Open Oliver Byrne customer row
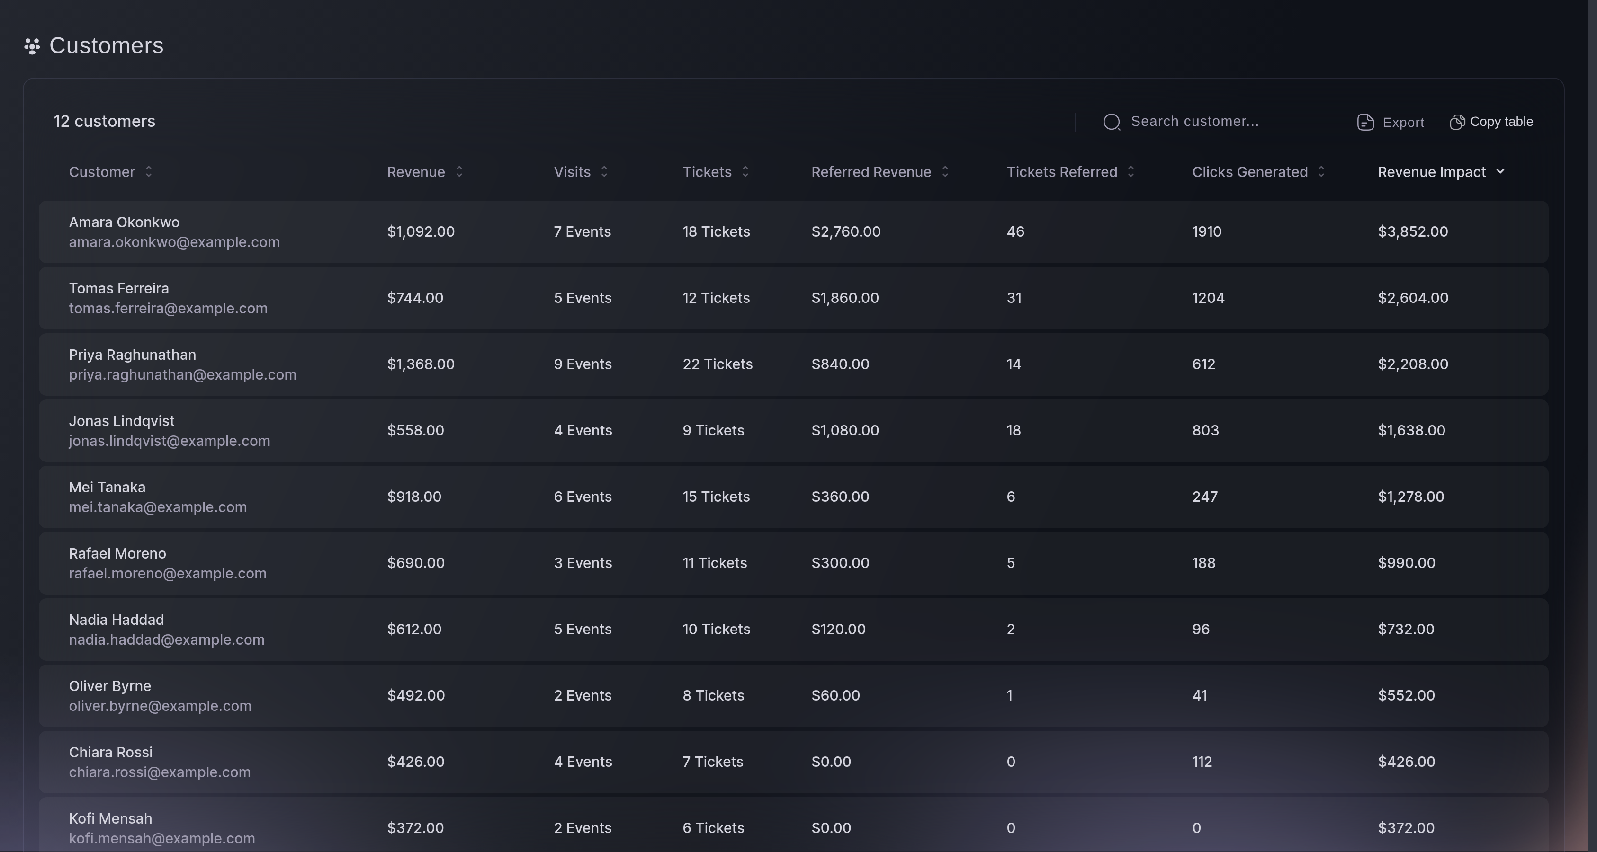 coord(794,696)
